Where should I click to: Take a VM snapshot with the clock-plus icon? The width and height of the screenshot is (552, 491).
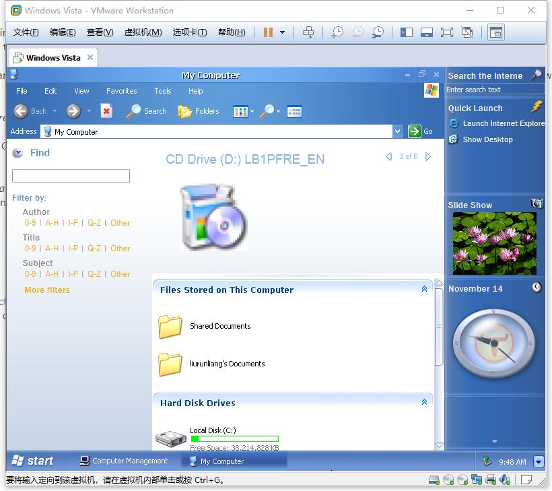pyautogui.click(x=337, y=32)
